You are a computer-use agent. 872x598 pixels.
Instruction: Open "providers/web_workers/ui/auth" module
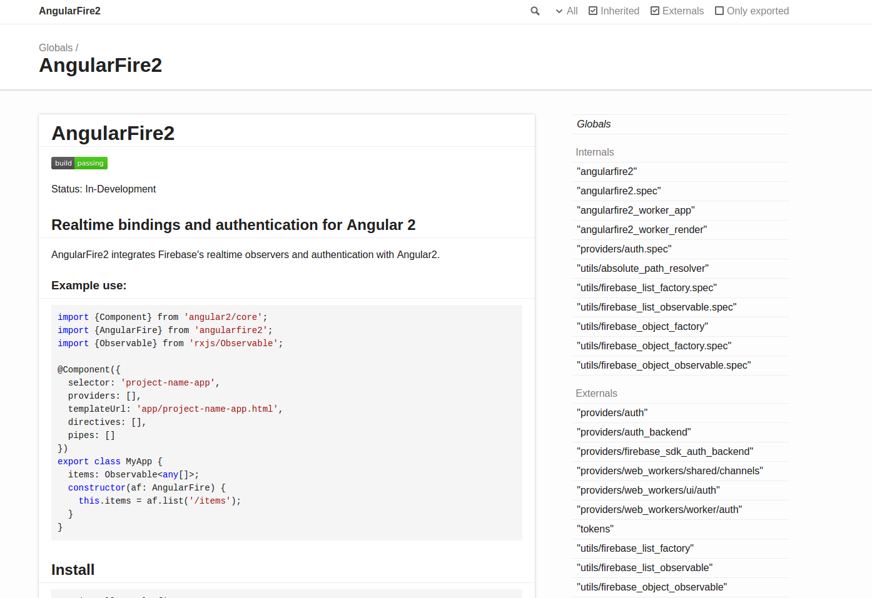[x=681, y=491]
